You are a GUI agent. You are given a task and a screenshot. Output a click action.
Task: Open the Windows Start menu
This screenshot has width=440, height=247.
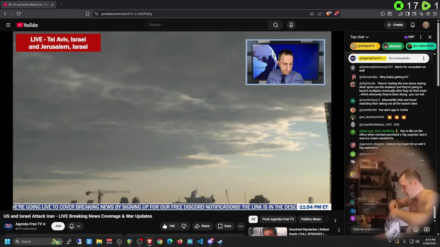click(x=7, y=242)
